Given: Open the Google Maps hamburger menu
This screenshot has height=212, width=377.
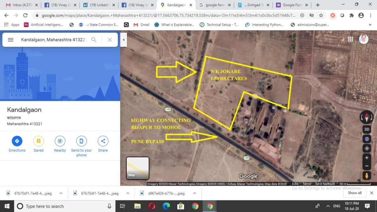Looking at the screenshot, I should (10, 40).
